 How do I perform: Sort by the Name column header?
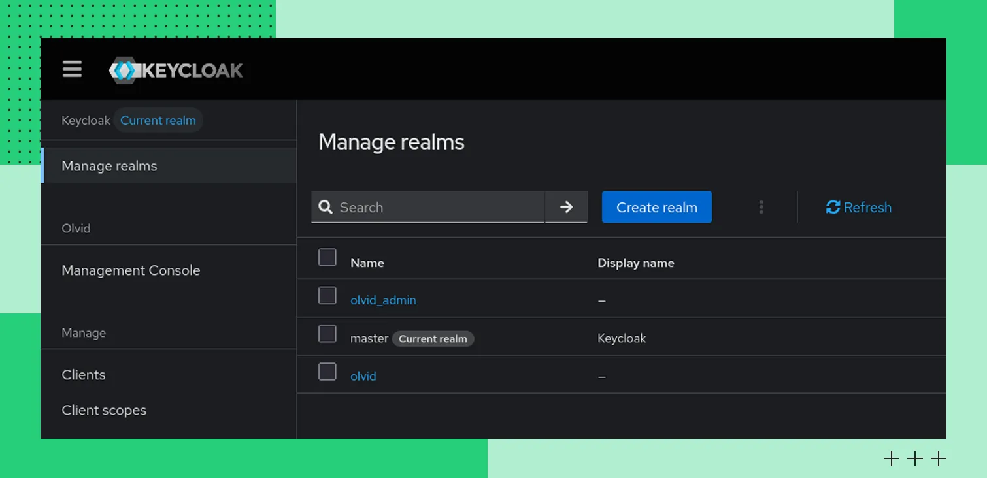pos(367,263)
